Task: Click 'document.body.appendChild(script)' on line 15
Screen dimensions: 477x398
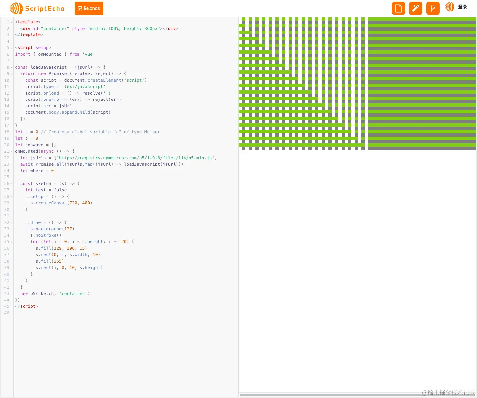Action: (x=68, y=112)
